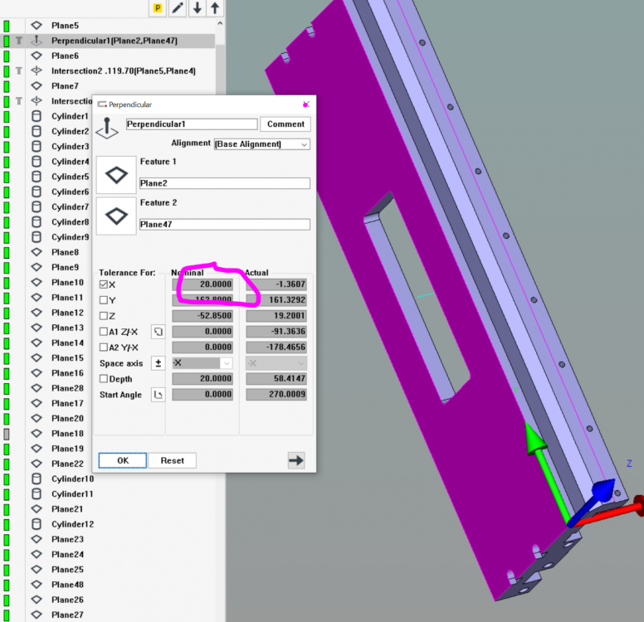Click the Start Angle icon button
Image resolution: width=644 pixels, height=622 pixels.
(158, 395)
